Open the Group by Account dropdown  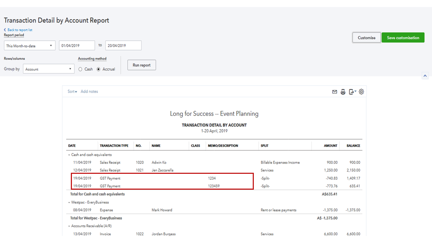[49, 69]
